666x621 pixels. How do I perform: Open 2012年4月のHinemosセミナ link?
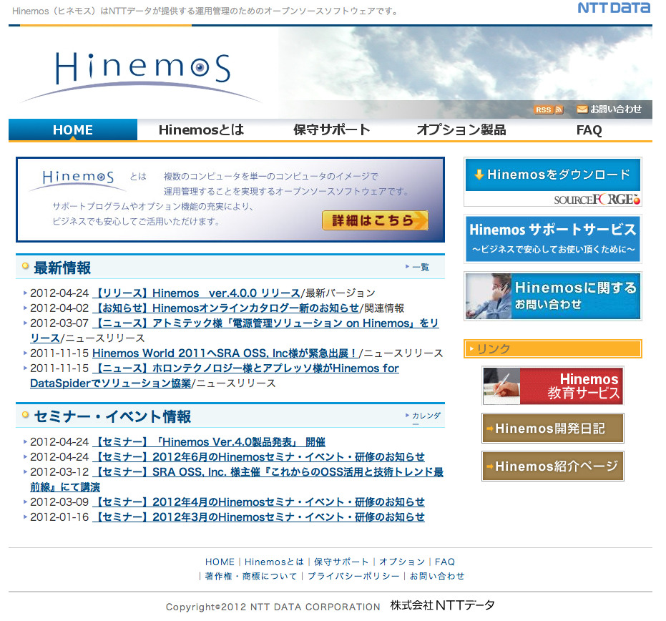(x=259, y=502)
